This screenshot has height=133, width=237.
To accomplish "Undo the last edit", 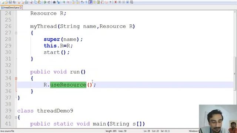I will coord(45,2).
